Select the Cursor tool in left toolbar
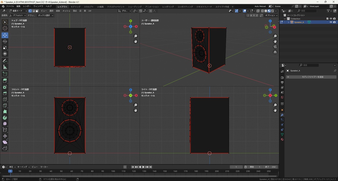The width and height of the screenshot is (338, 181). pos(5,28)
